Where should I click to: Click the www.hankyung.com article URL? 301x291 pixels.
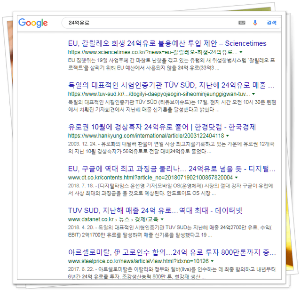click(x=146, y=136)
